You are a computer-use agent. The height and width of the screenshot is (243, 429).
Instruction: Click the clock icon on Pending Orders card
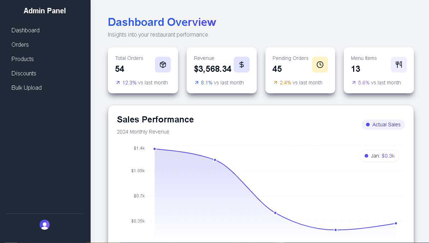(320, 65)
